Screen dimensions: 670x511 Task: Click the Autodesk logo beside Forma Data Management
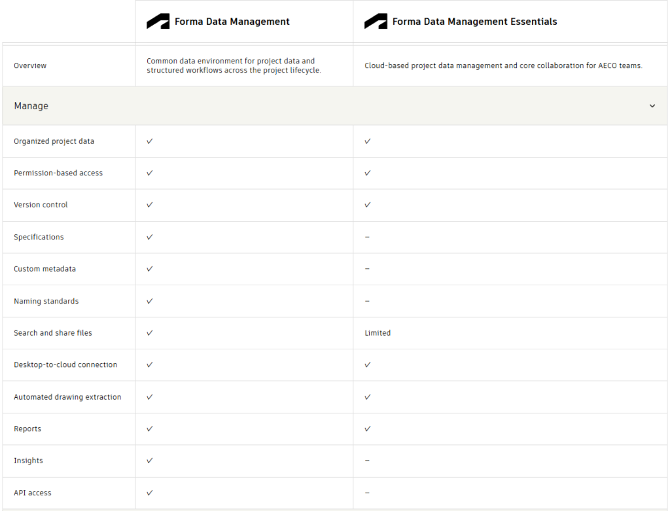coord(158,22)
